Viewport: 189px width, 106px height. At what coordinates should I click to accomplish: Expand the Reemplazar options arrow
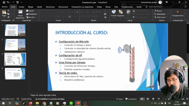[168, 14]
